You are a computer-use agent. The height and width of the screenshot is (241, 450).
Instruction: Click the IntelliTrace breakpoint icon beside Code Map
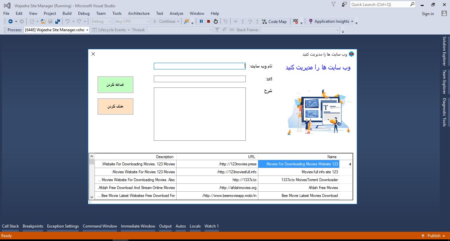point(295,21)
